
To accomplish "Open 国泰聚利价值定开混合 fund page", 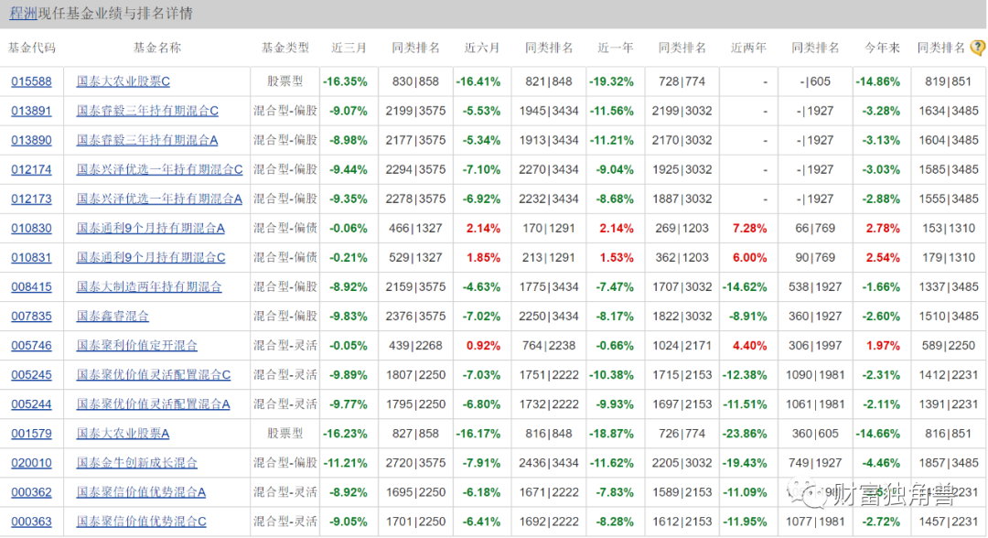I will click(136, 345).
